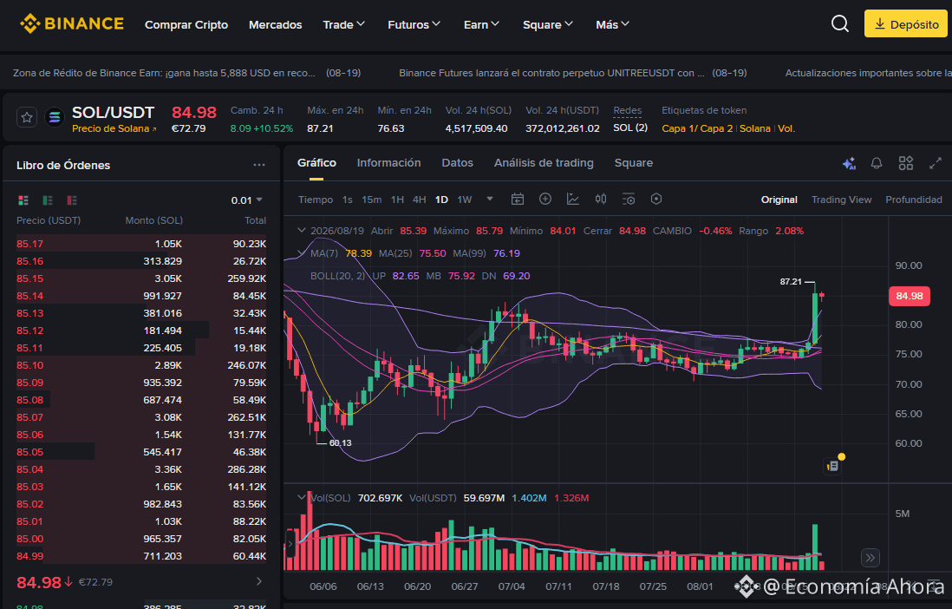This screenshot has height=609, width=952.
Task: Switch to Análisis de trading tab
Action: [x=544, y=163]
